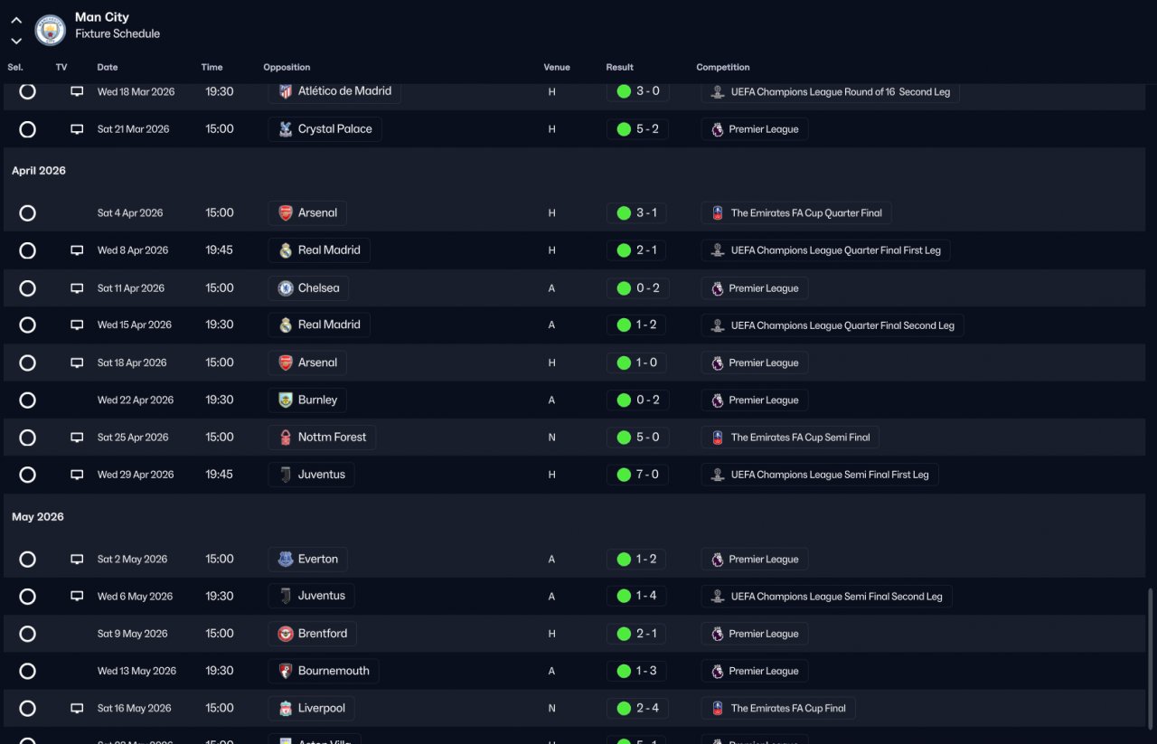The height and width of the screenshot is (744, 1157).
Task: Select the Burnley fixture radio button
Action: point(28,400)
